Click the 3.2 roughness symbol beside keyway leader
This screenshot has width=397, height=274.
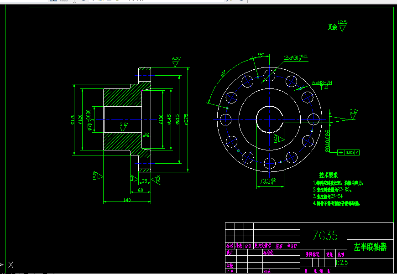click(353, 114)
